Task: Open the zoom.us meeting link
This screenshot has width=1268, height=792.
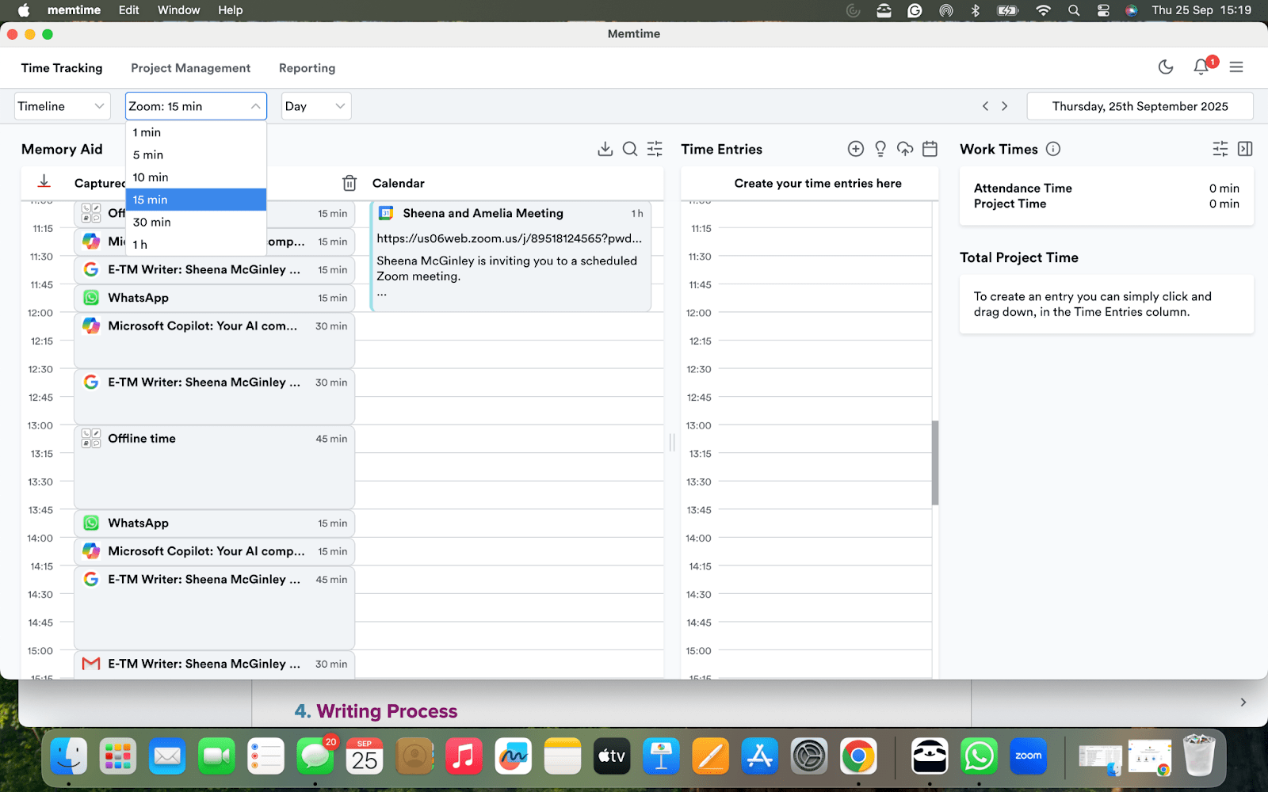Action: (x=509, y=238)
